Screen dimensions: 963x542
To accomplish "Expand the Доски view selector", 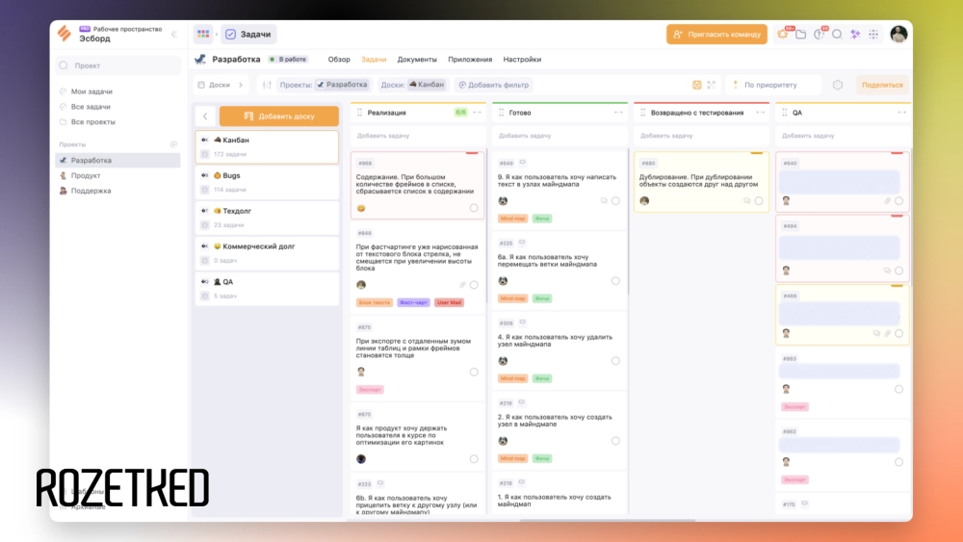I will coord(221,85).
